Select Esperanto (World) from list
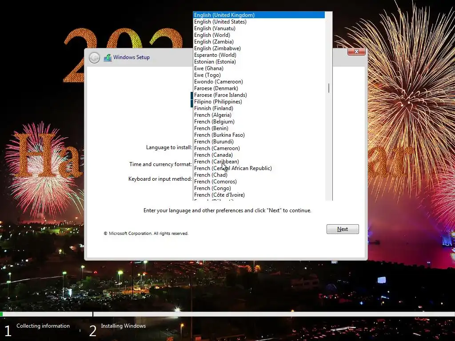Screen dimensions: 455x341 tap(259, 55)
